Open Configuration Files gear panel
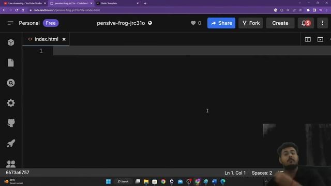The width and height of the screenshot is (331, 186). coord(11,103)
